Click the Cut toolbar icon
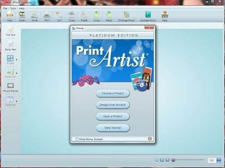Screen dimensions: 225x168 point(59,16)
